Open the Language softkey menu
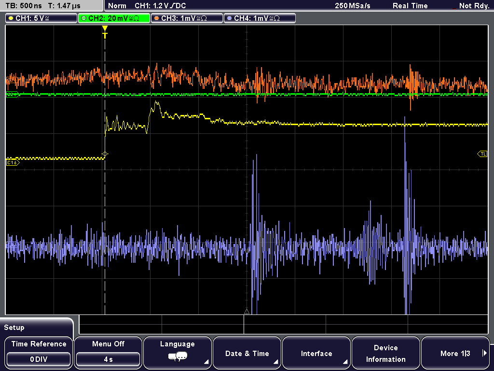The height and width of the screenshot is (371, 494). point(178,353)
